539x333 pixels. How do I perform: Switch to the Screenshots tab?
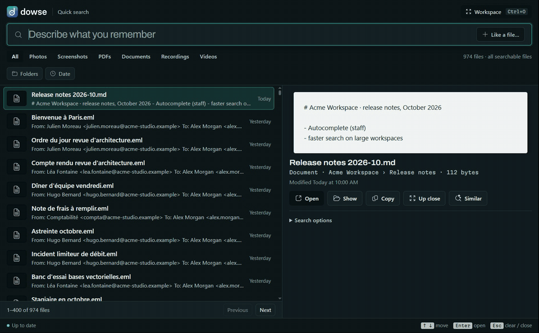(x=72, y=57)
